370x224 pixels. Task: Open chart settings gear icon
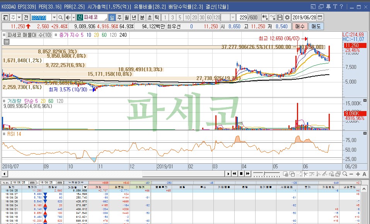[287, 17]
